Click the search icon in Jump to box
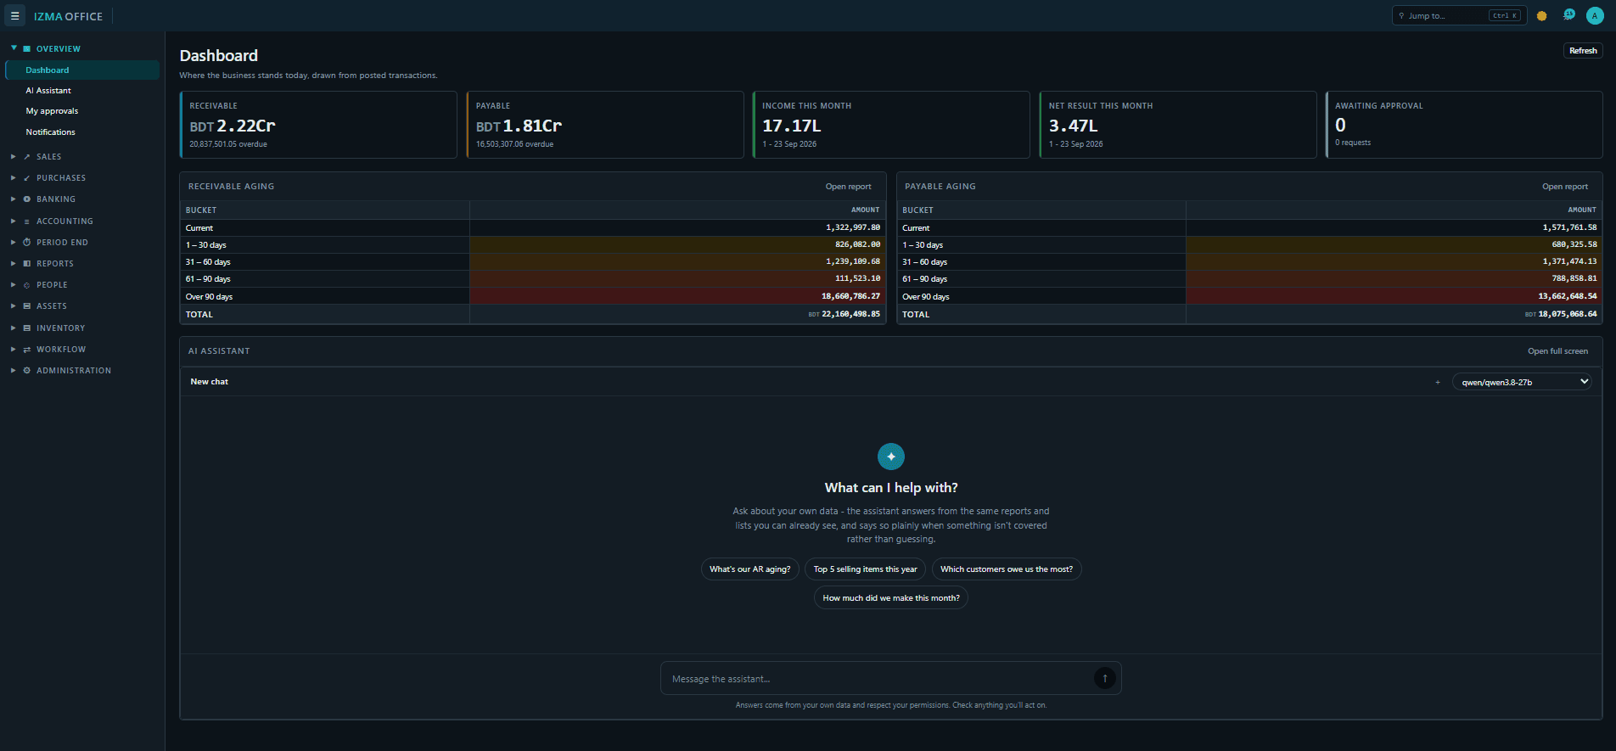1616x751 pixels. 1401,16
